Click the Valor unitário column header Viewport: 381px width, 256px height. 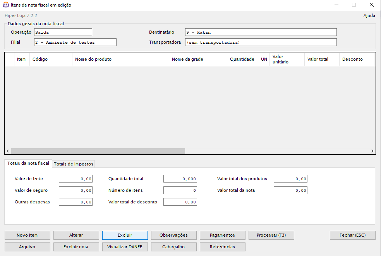click(x=287, y=59)
